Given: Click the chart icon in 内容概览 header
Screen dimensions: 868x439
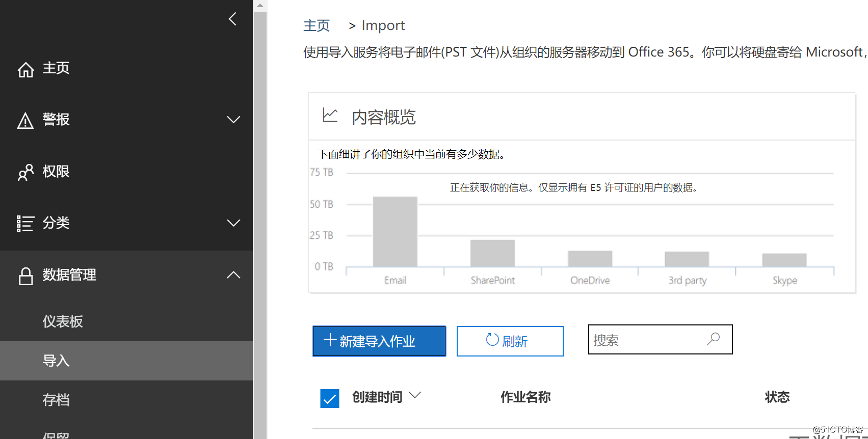Looking at the screenshot, I should click(330, 116).
